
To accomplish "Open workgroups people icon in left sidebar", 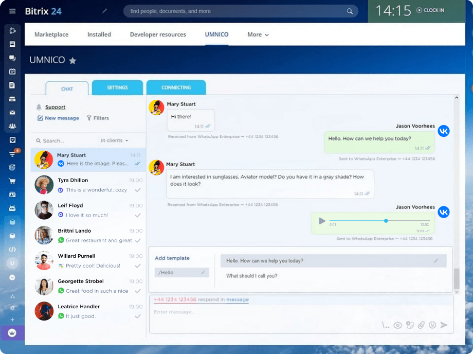I will 12,126.
